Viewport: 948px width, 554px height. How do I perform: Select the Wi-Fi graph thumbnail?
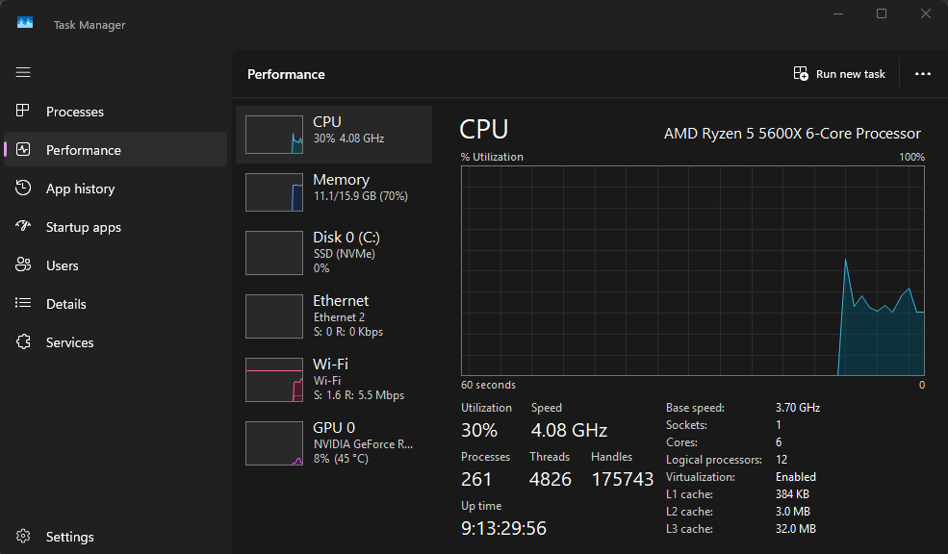pos(274,379)
